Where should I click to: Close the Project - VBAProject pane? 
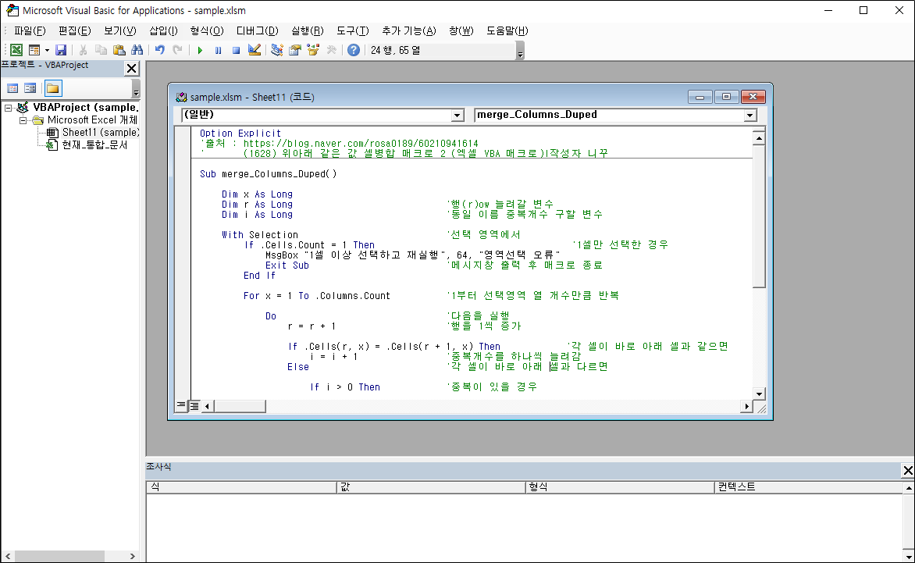(x=132, y=68)
